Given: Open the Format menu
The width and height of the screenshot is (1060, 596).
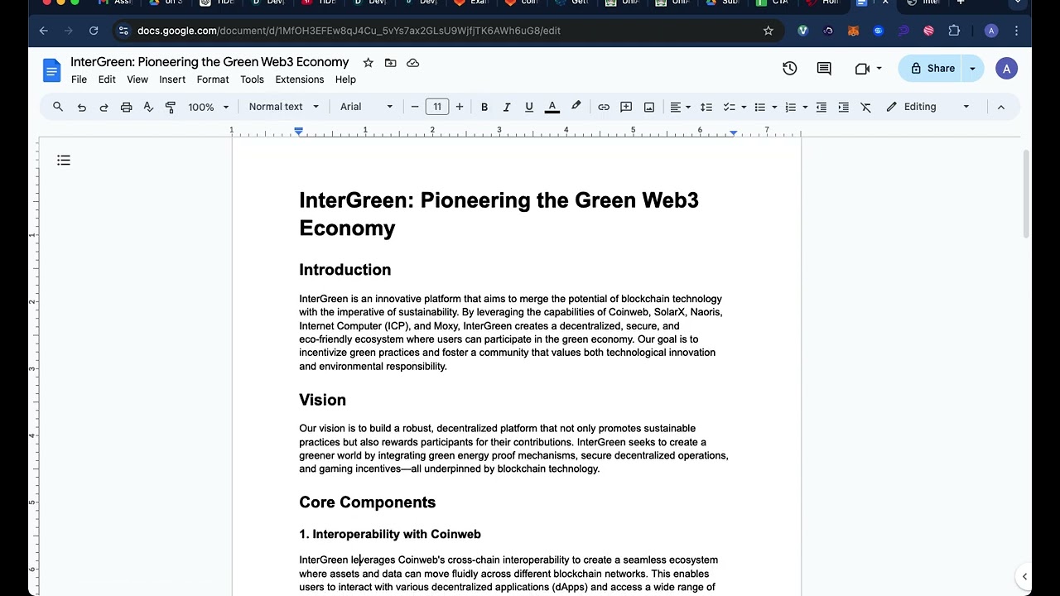Looking at the screenshot, I should click(x=213, y=80).
